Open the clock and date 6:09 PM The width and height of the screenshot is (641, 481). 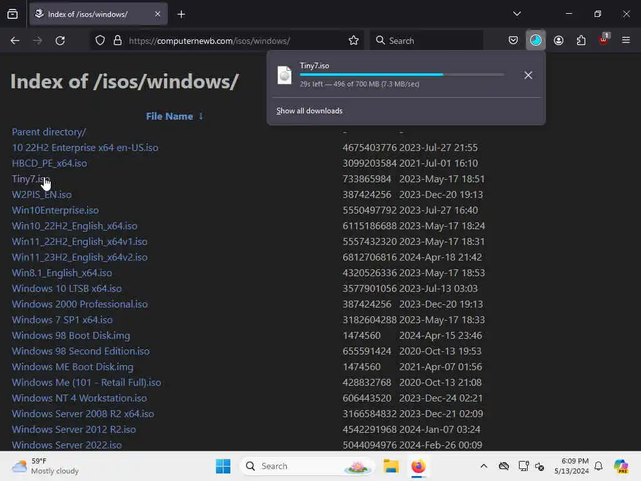click(572, 466)
